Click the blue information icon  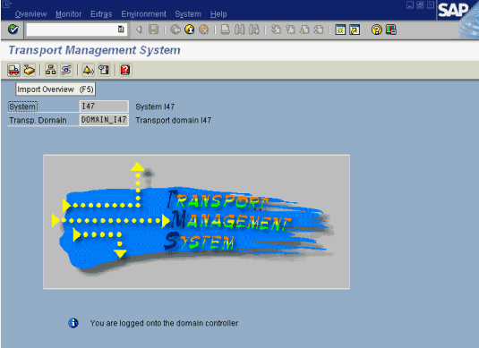point(73,323)
